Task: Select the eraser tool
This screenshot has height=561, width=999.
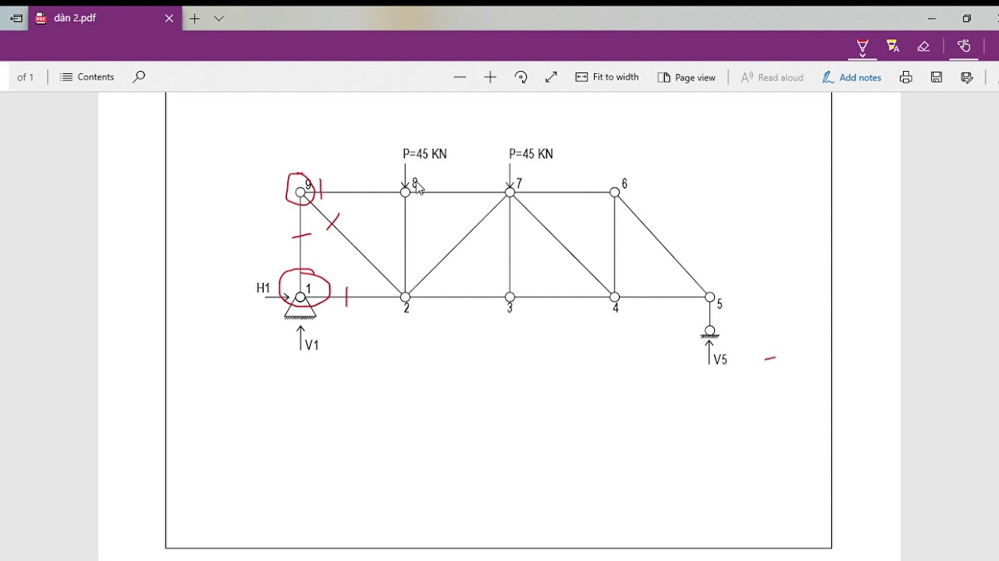Action: (923, 47)
